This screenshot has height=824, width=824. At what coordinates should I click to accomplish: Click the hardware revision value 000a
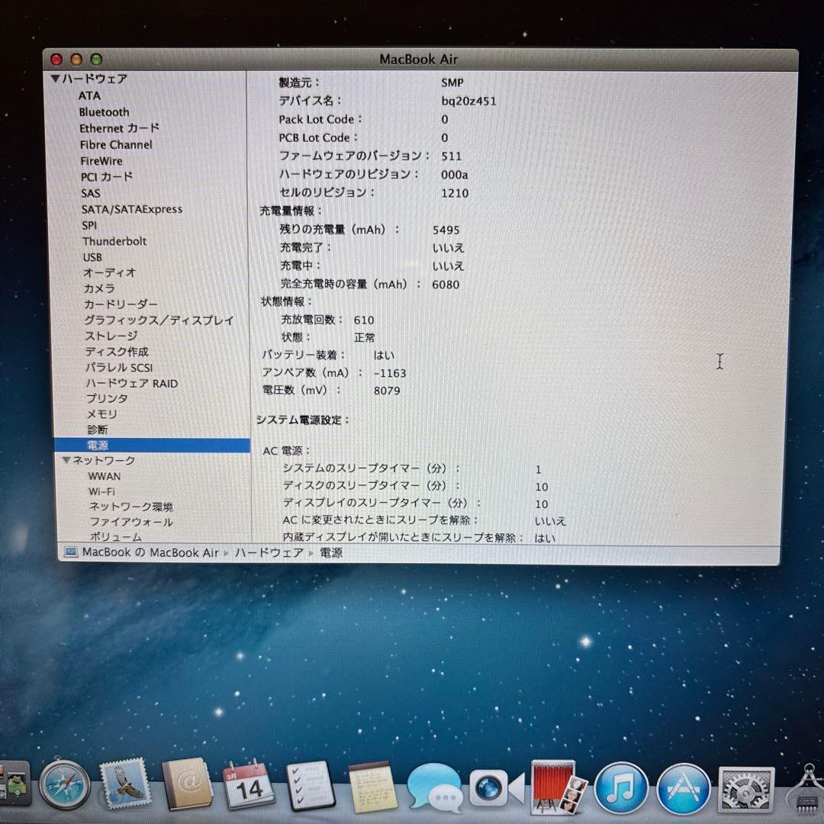455,175
